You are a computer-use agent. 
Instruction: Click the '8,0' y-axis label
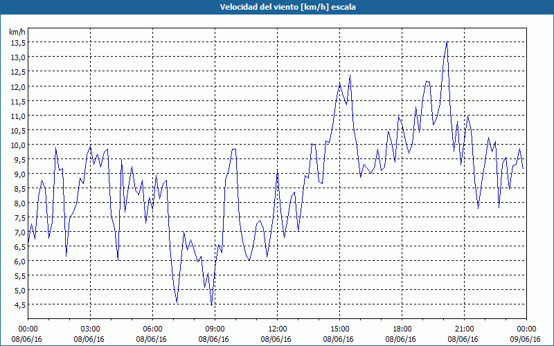[20, 203]
